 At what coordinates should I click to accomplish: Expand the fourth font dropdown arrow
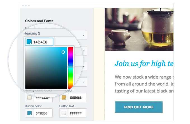point(83,82)
